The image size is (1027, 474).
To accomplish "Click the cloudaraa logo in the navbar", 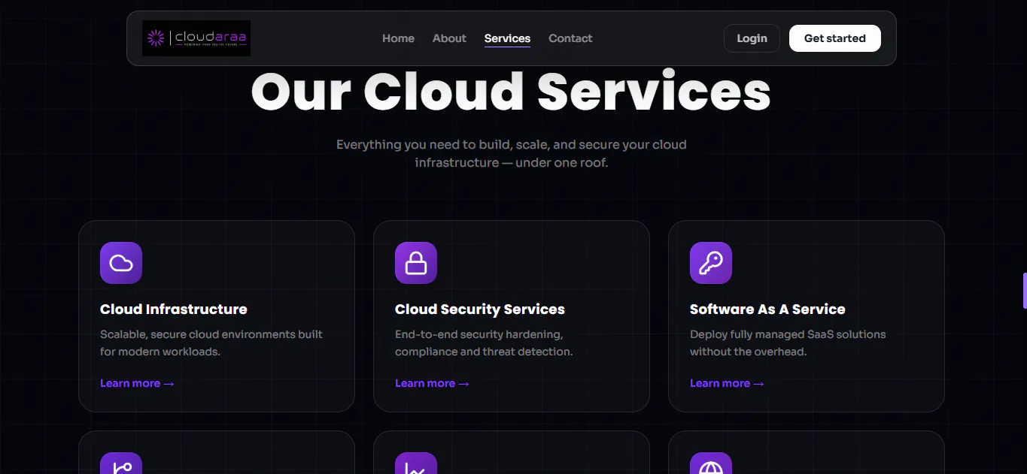I will pos(196,38).
